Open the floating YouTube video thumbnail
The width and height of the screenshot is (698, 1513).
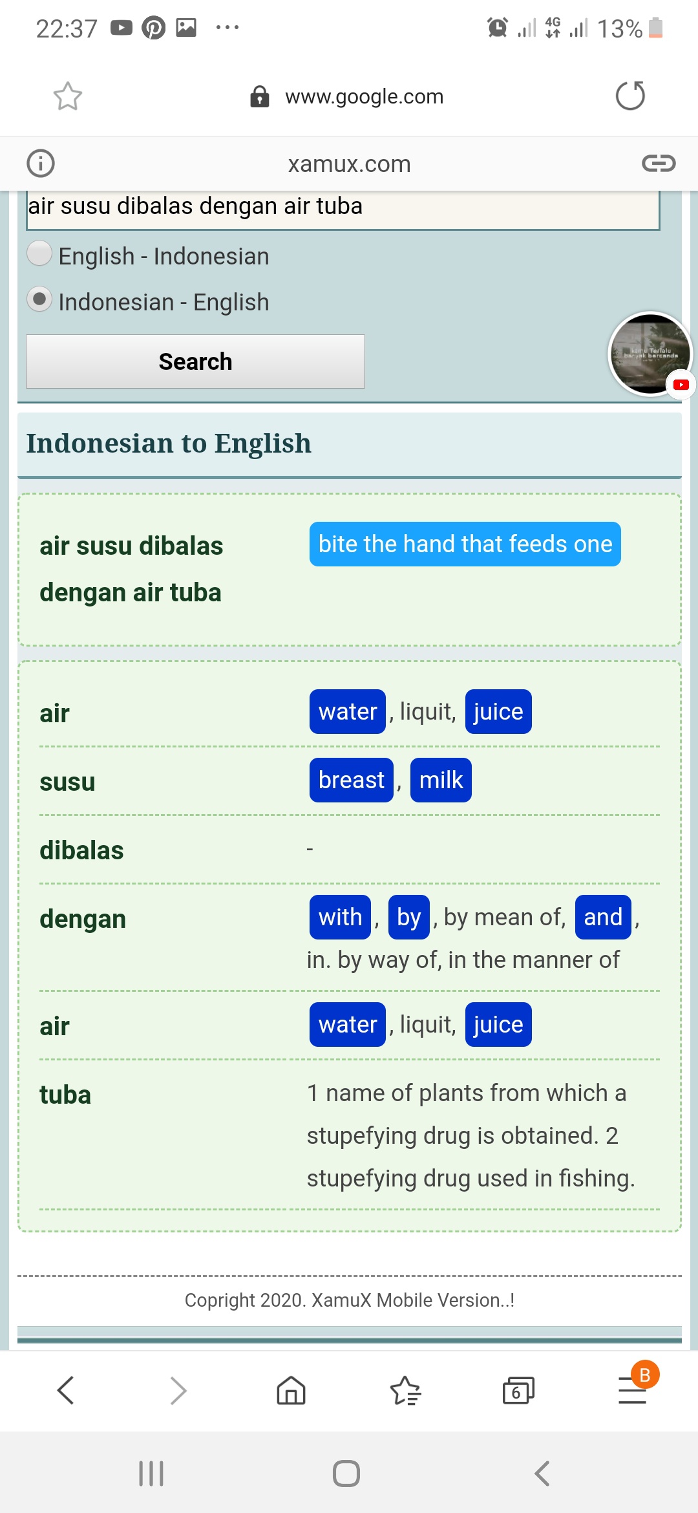648,355
